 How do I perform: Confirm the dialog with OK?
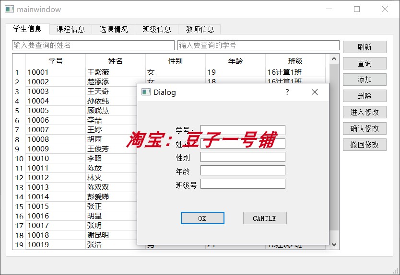[202, 218]
